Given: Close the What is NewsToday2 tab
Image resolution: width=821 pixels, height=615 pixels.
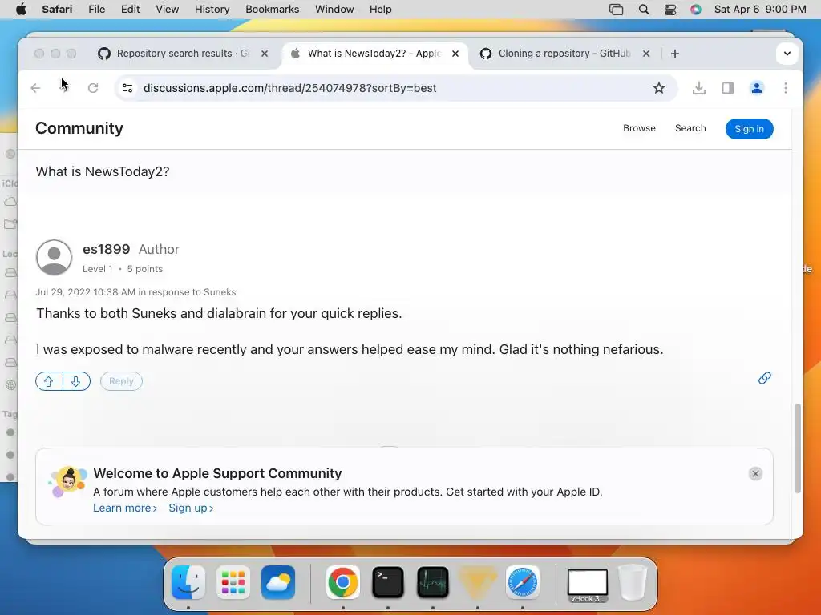Looking at the screenshot, I should click(455, 54).
